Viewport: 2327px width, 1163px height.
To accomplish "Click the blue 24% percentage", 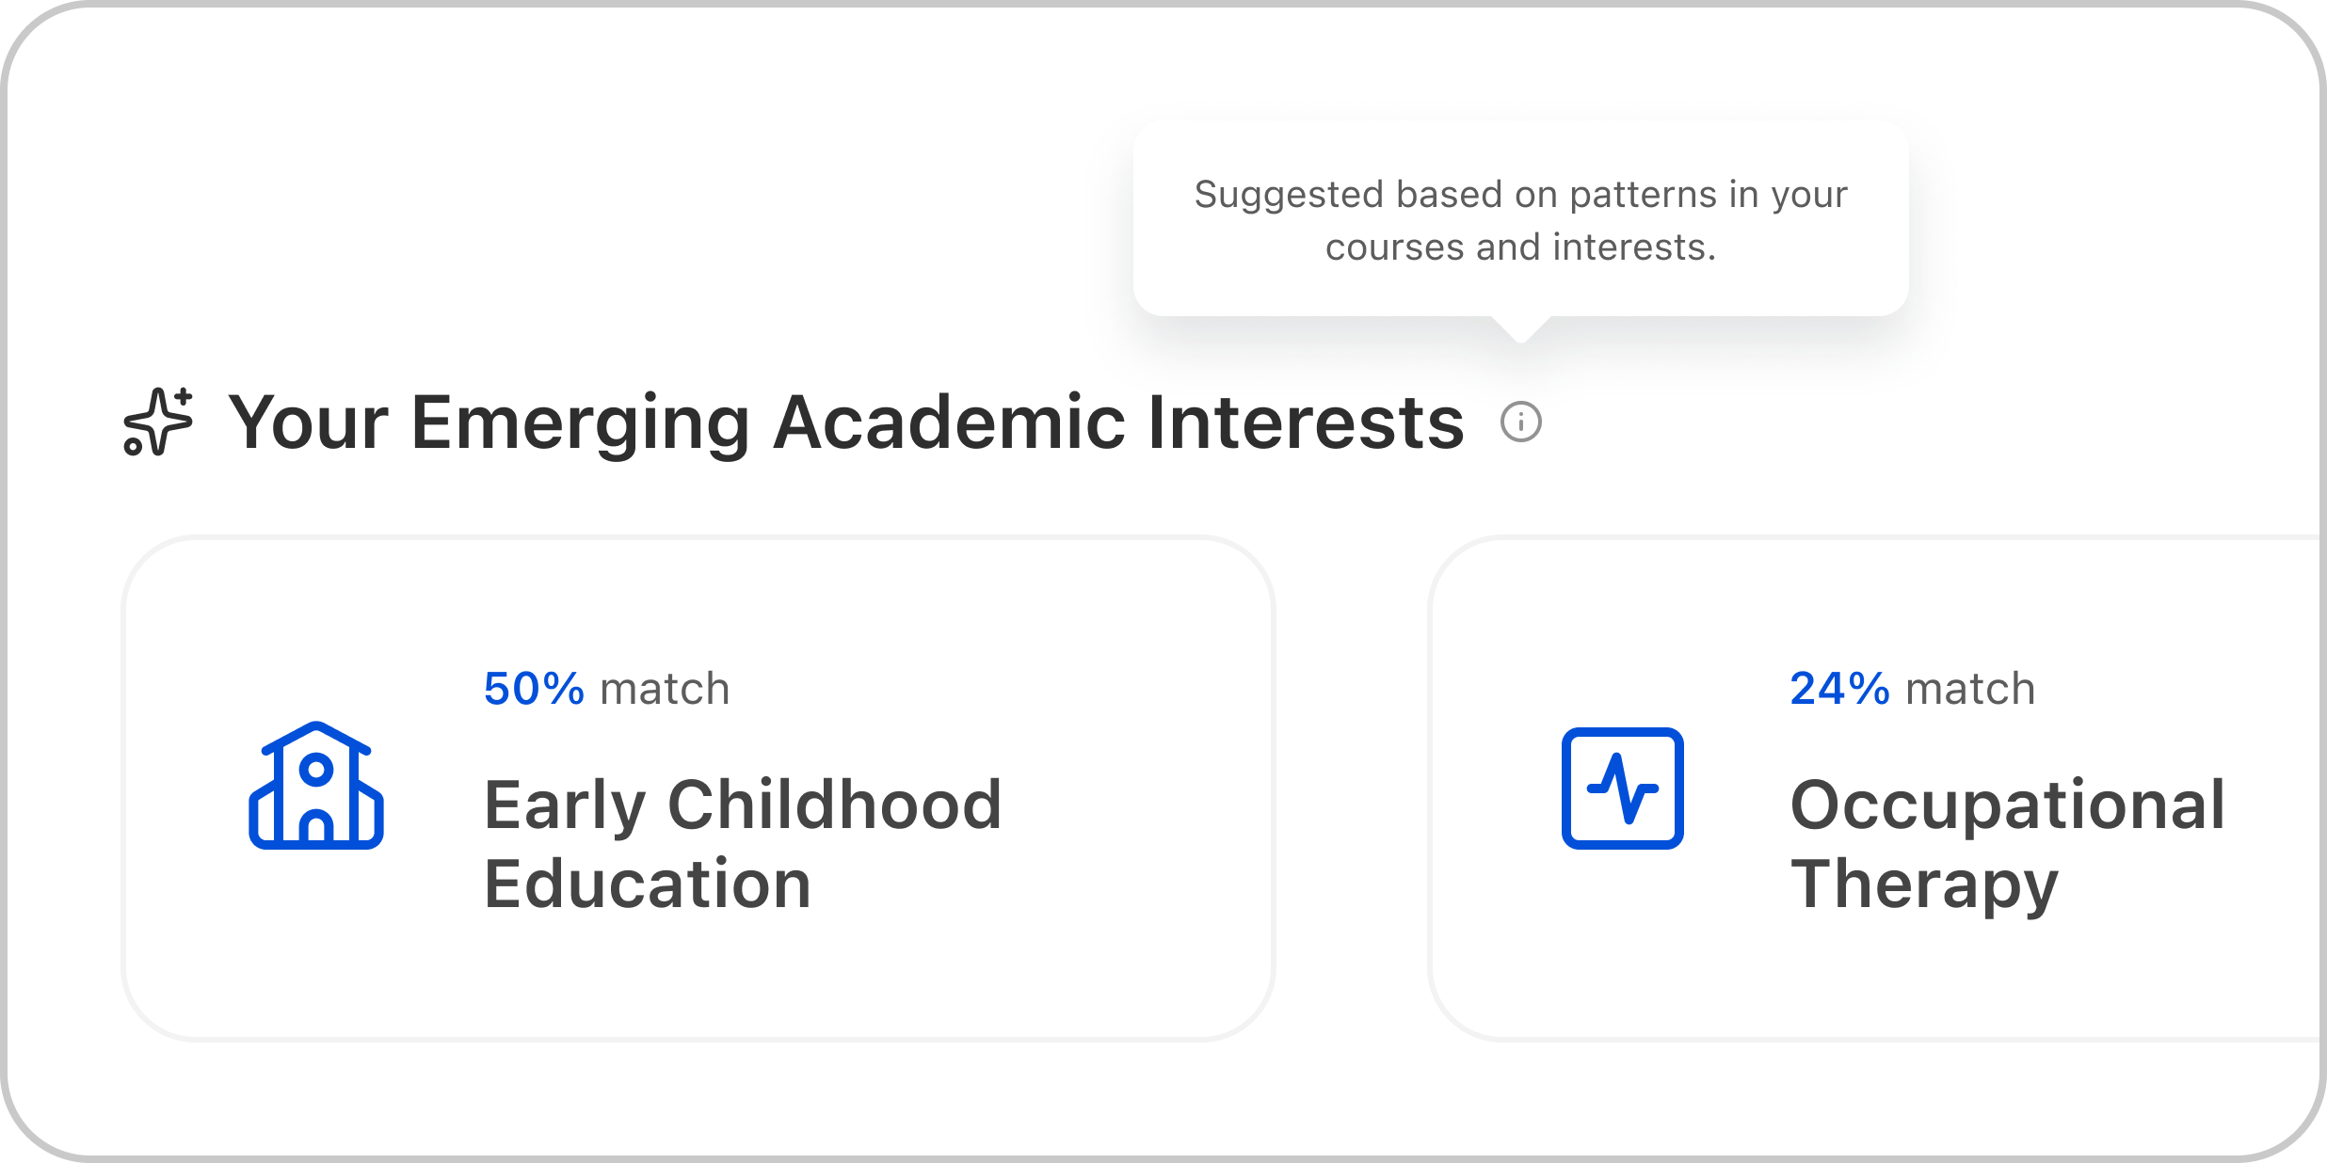I will [1839, 689].
